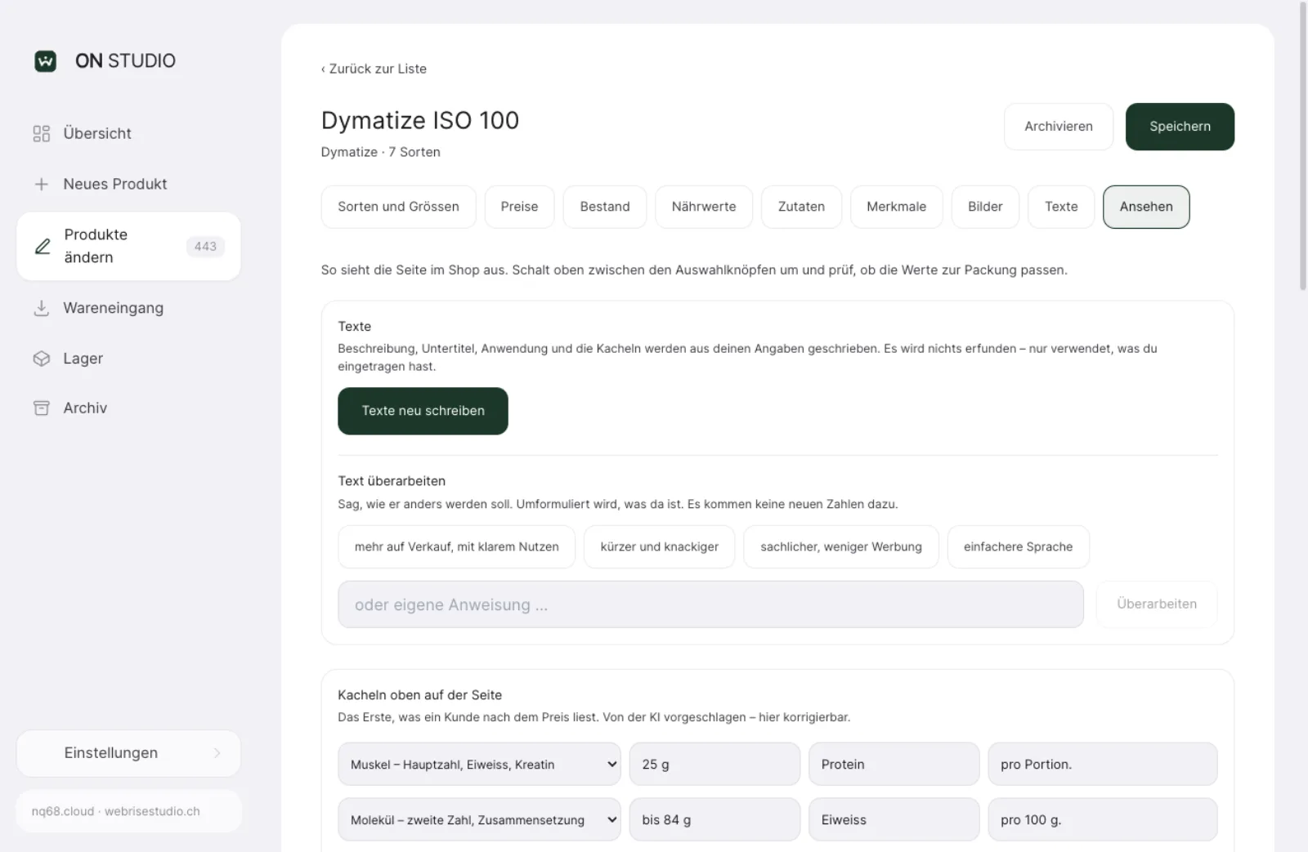Open Einstellungen
Image resolution: width=1308 pixels, height=852 pixels.
click(128, 753)
